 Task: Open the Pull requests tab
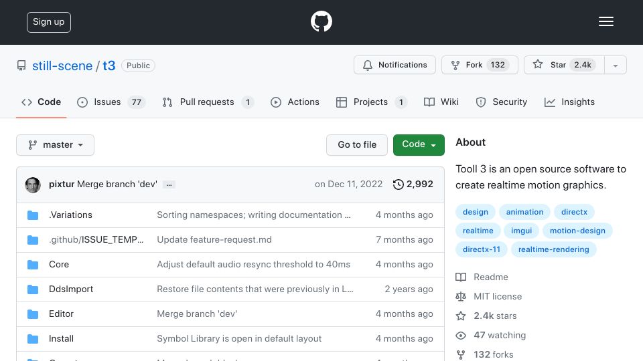[208, 102]
